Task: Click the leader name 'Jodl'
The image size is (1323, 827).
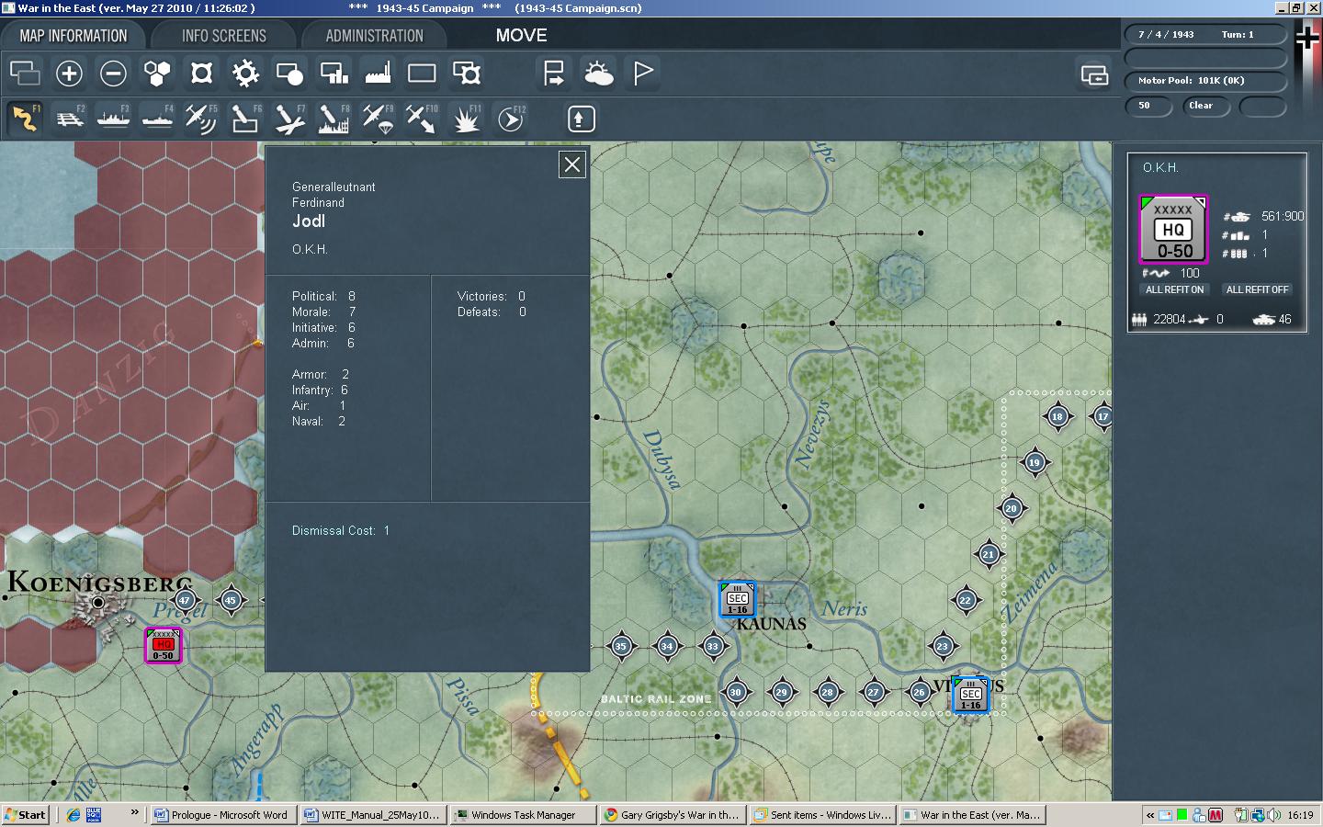Action: pyautogui.click(x=309, y=221)
